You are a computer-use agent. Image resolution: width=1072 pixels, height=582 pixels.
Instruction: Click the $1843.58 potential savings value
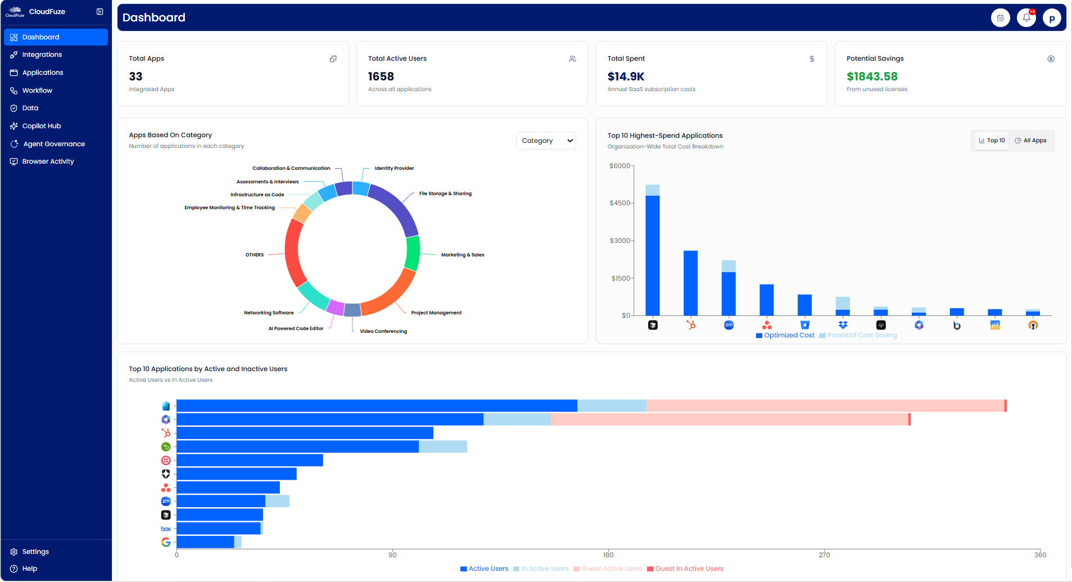coord(872,76)
